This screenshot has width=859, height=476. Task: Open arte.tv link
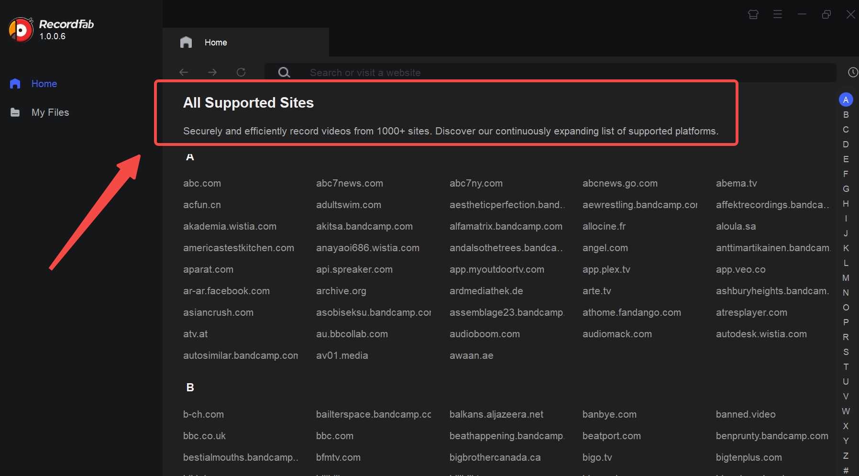[x=597, y=291]
